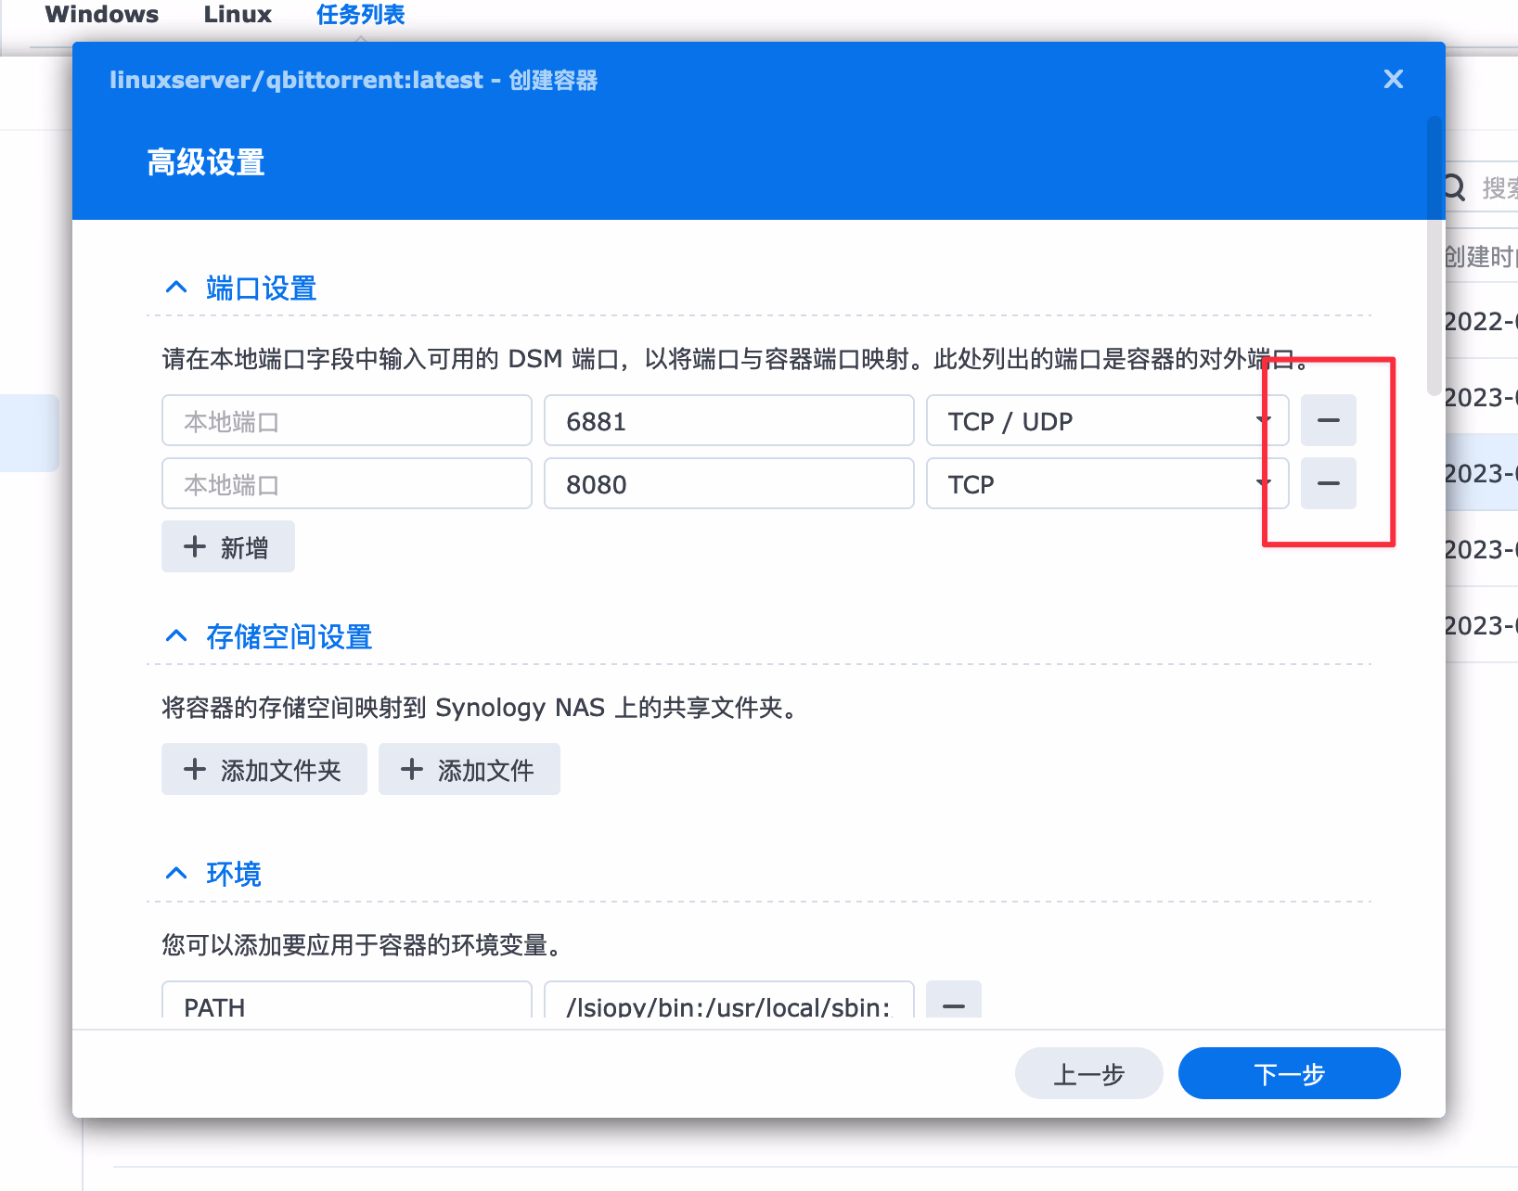
Task: Collapse the 端口设置 section
Action: click(176, 288)
